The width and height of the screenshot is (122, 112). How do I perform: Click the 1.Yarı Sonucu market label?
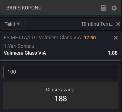[19, 46]
